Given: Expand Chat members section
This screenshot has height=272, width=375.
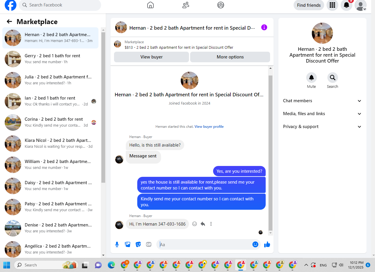Looking at the screenshot, I should pos(322,101).
